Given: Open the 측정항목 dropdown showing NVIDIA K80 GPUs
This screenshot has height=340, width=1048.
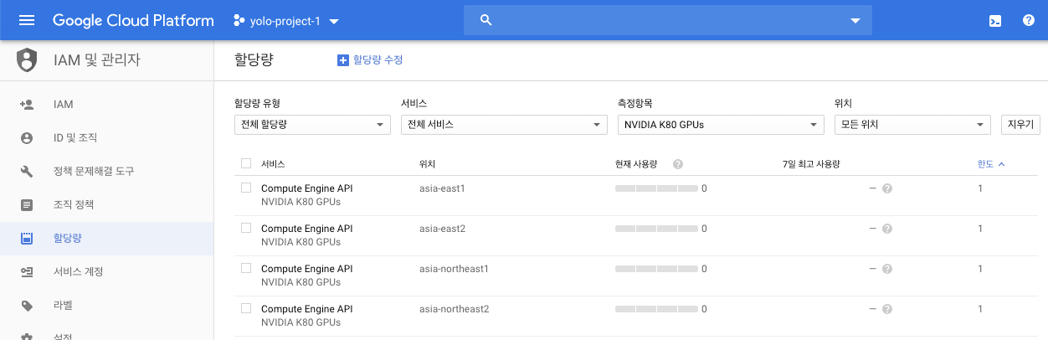Looking at the screenshot, I should (x=722, y=125).
